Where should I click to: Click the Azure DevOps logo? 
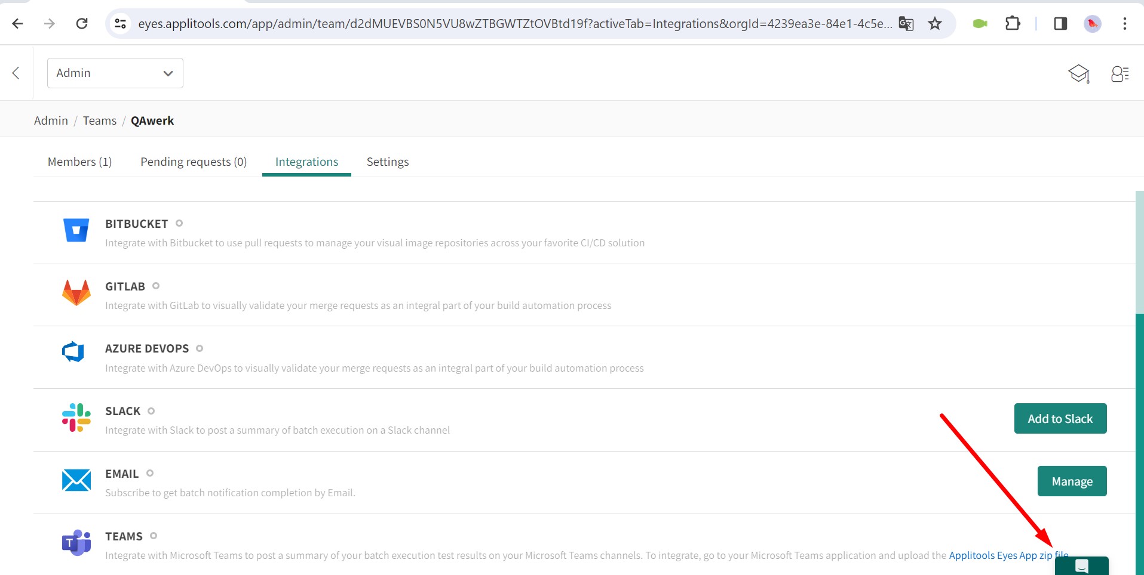[73, 352]
